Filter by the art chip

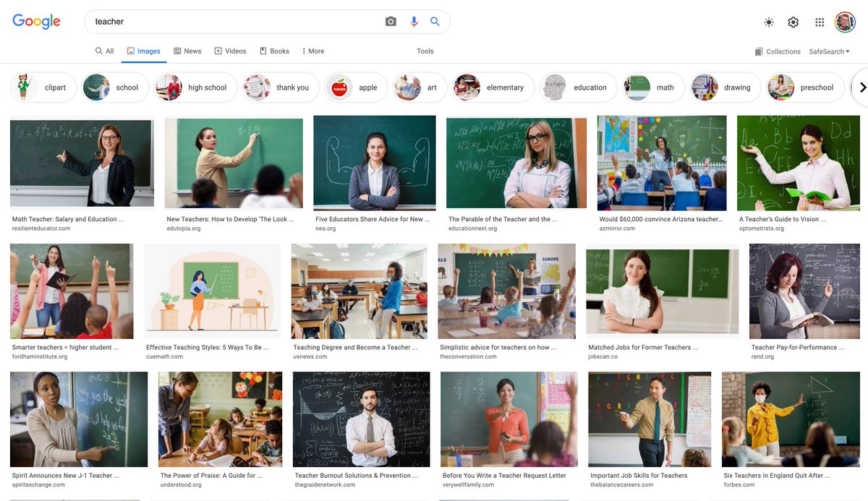pos(420,87)
